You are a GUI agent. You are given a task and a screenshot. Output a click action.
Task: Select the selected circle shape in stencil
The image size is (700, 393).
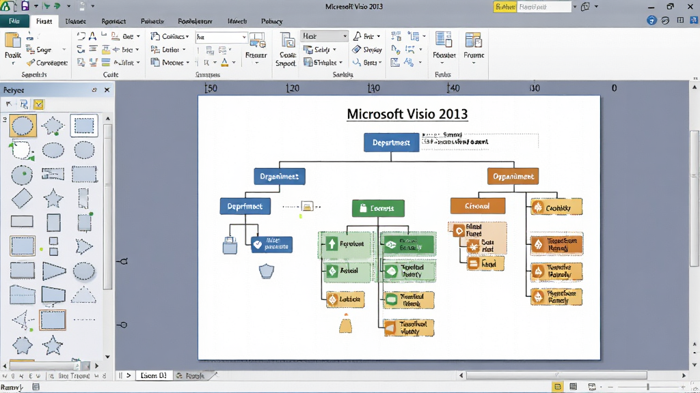click(22, 126)
